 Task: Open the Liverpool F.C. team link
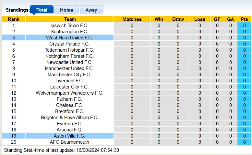pyautogui.click(x=69, y=81)
